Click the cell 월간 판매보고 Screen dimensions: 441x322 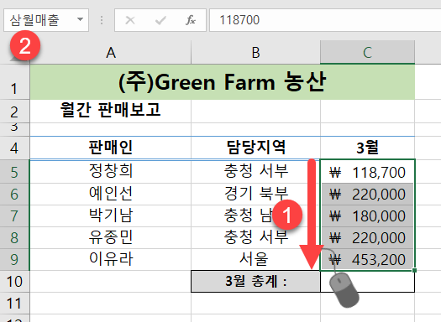[x=111, y=112]
